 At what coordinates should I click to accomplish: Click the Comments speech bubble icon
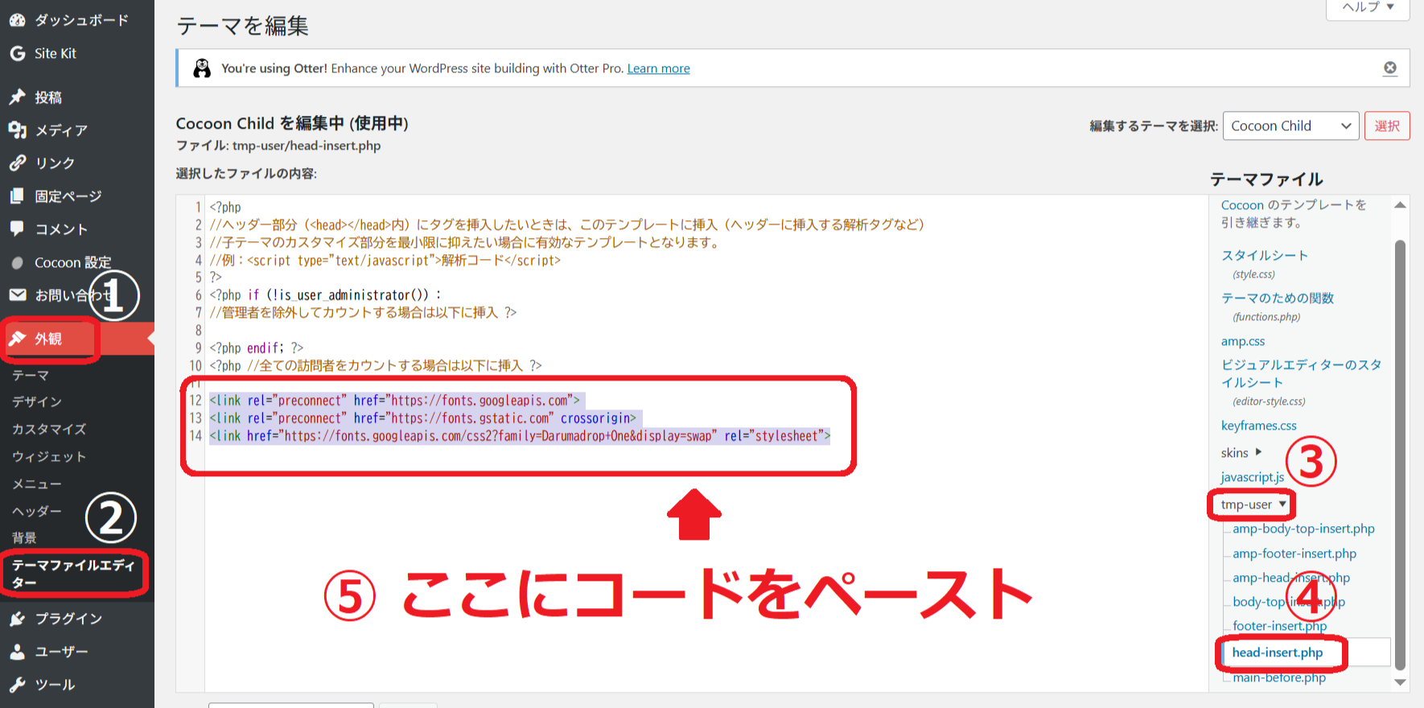18,229
